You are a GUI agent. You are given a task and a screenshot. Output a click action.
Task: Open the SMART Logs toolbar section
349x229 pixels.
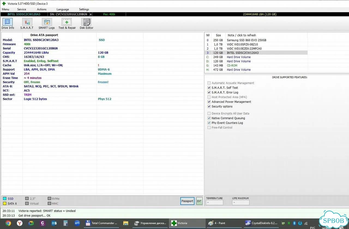coord(47,24)
